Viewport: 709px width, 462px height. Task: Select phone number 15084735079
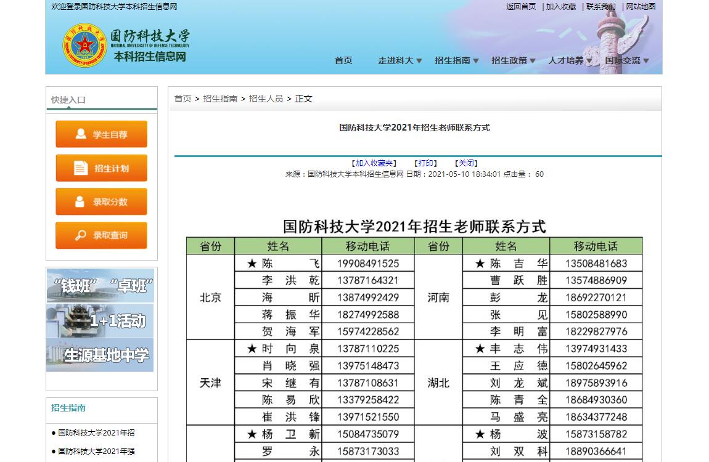click(x=368, y=434)
